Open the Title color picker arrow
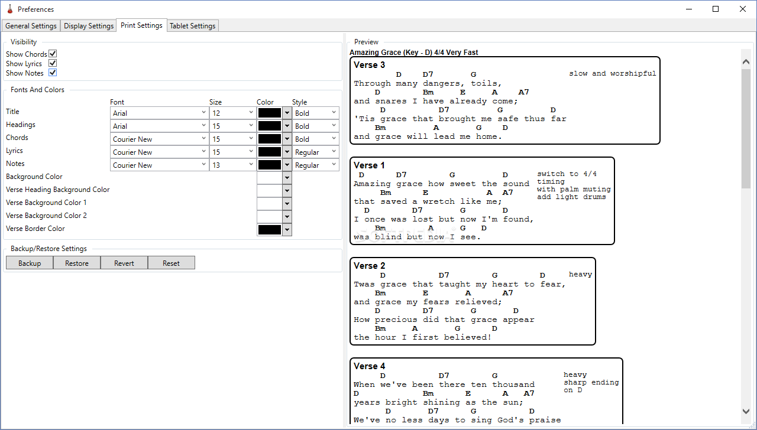Viewport: 757px width, 430px height. 287,113
